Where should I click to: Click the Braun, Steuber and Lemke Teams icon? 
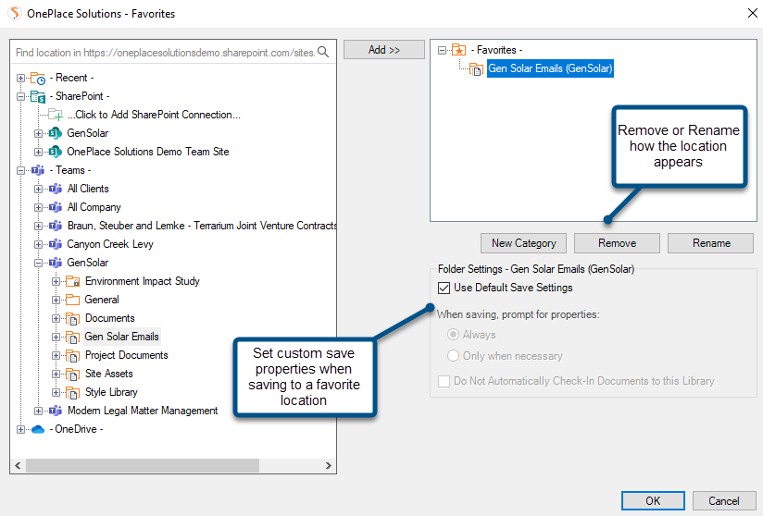click(56, 226)
